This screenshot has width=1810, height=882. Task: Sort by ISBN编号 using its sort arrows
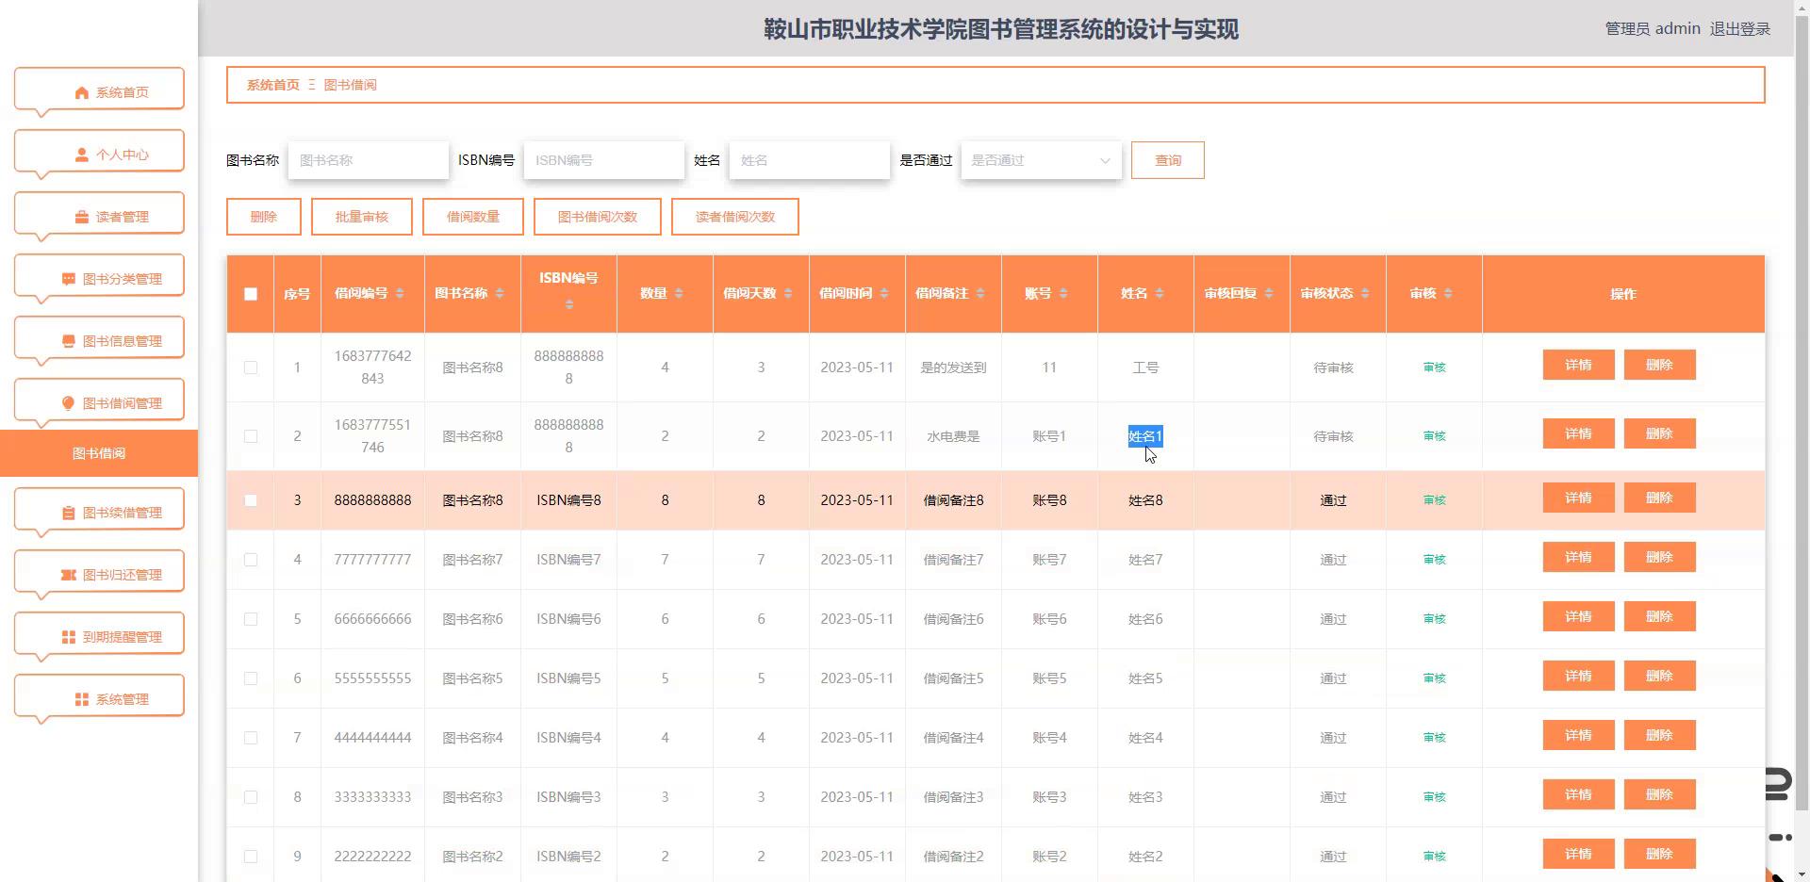(568, 304)
